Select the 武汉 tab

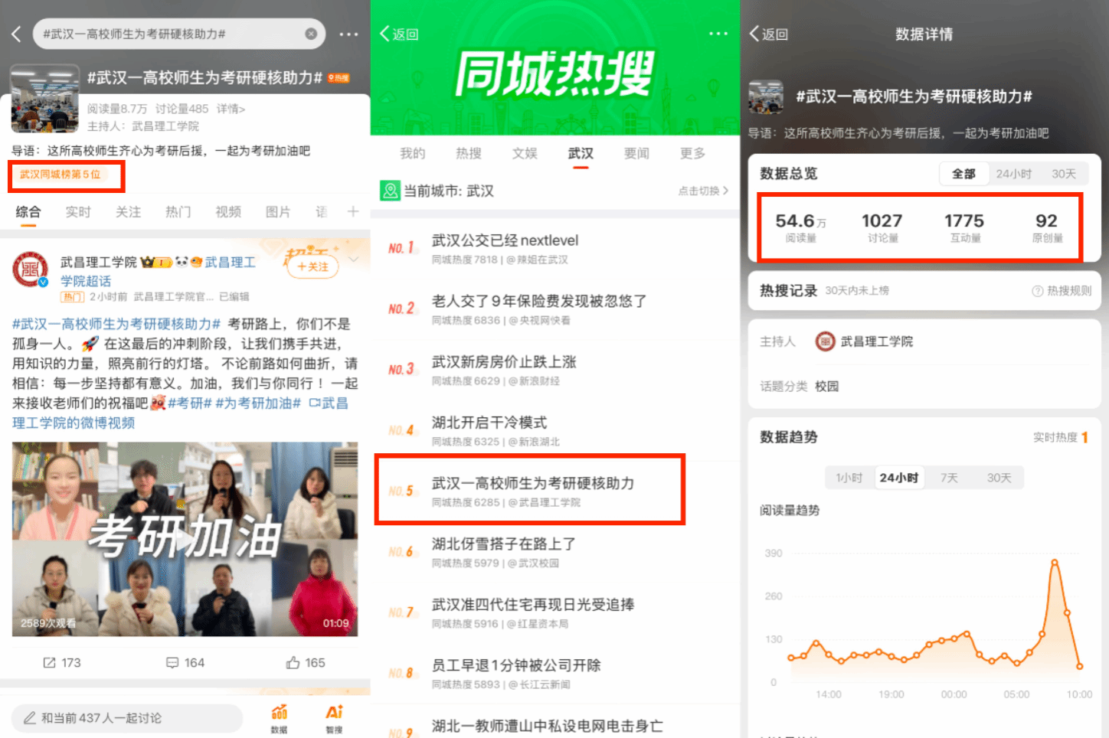coord(581,153)
